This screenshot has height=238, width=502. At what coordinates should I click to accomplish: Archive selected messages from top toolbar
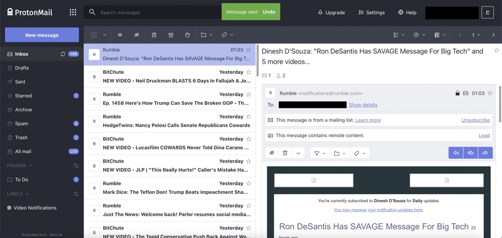171,35
